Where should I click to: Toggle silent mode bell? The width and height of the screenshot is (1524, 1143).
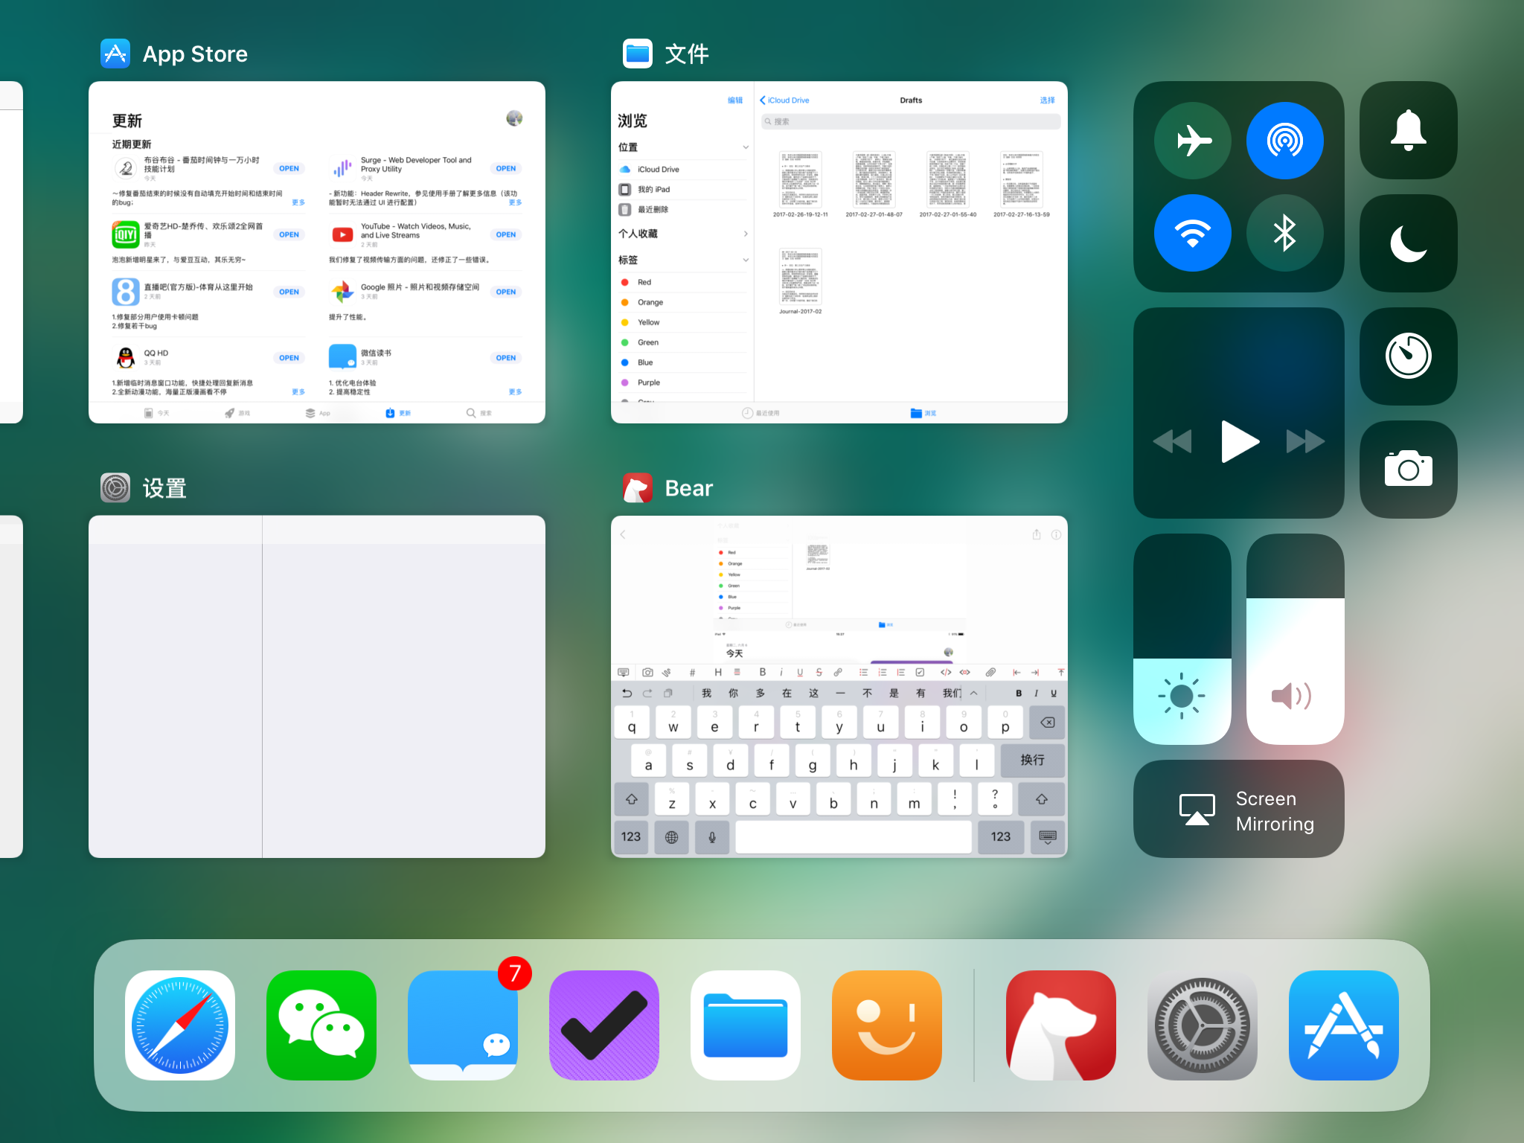(x=1408, y=130)
